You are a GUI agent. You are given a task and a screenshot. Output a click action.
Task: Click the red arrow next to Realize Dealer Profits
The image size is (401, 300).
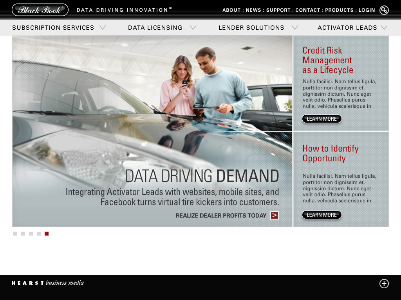(275, 215)
